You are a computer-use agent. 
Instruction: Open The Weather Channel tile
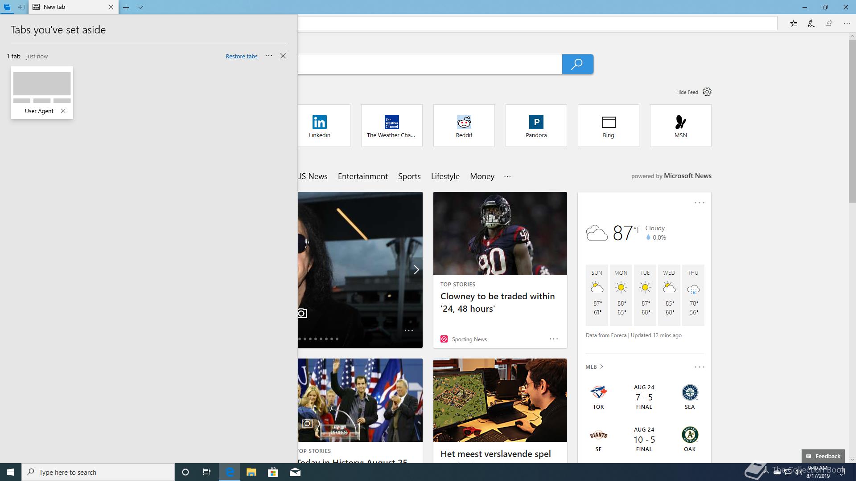coord(391,126)
